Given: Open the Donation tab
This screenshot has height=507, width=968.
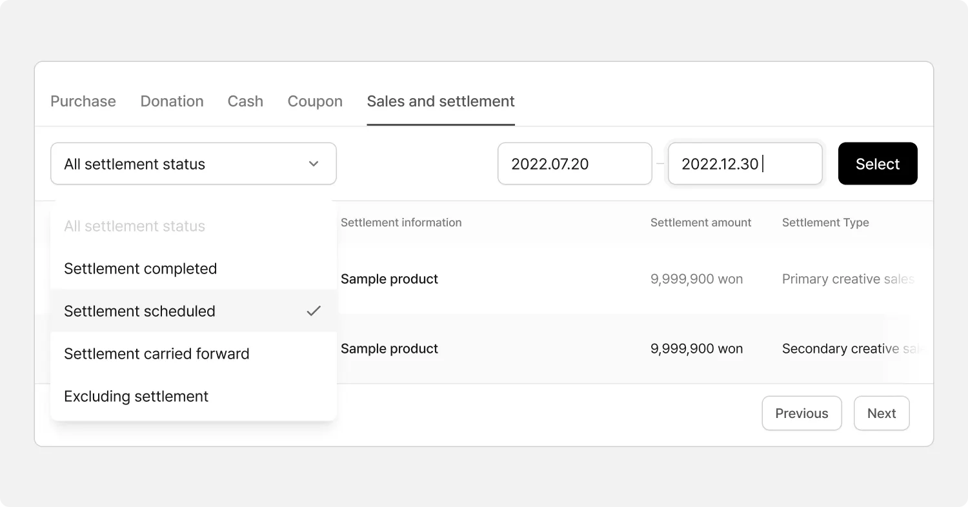Looking at the screenshot, I should (172, 101).
